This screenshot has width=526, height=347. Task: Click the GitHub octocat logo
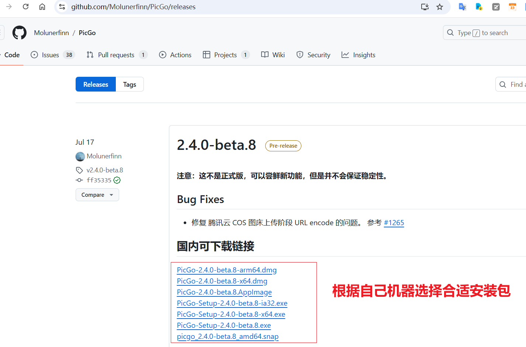coord(20,32)
